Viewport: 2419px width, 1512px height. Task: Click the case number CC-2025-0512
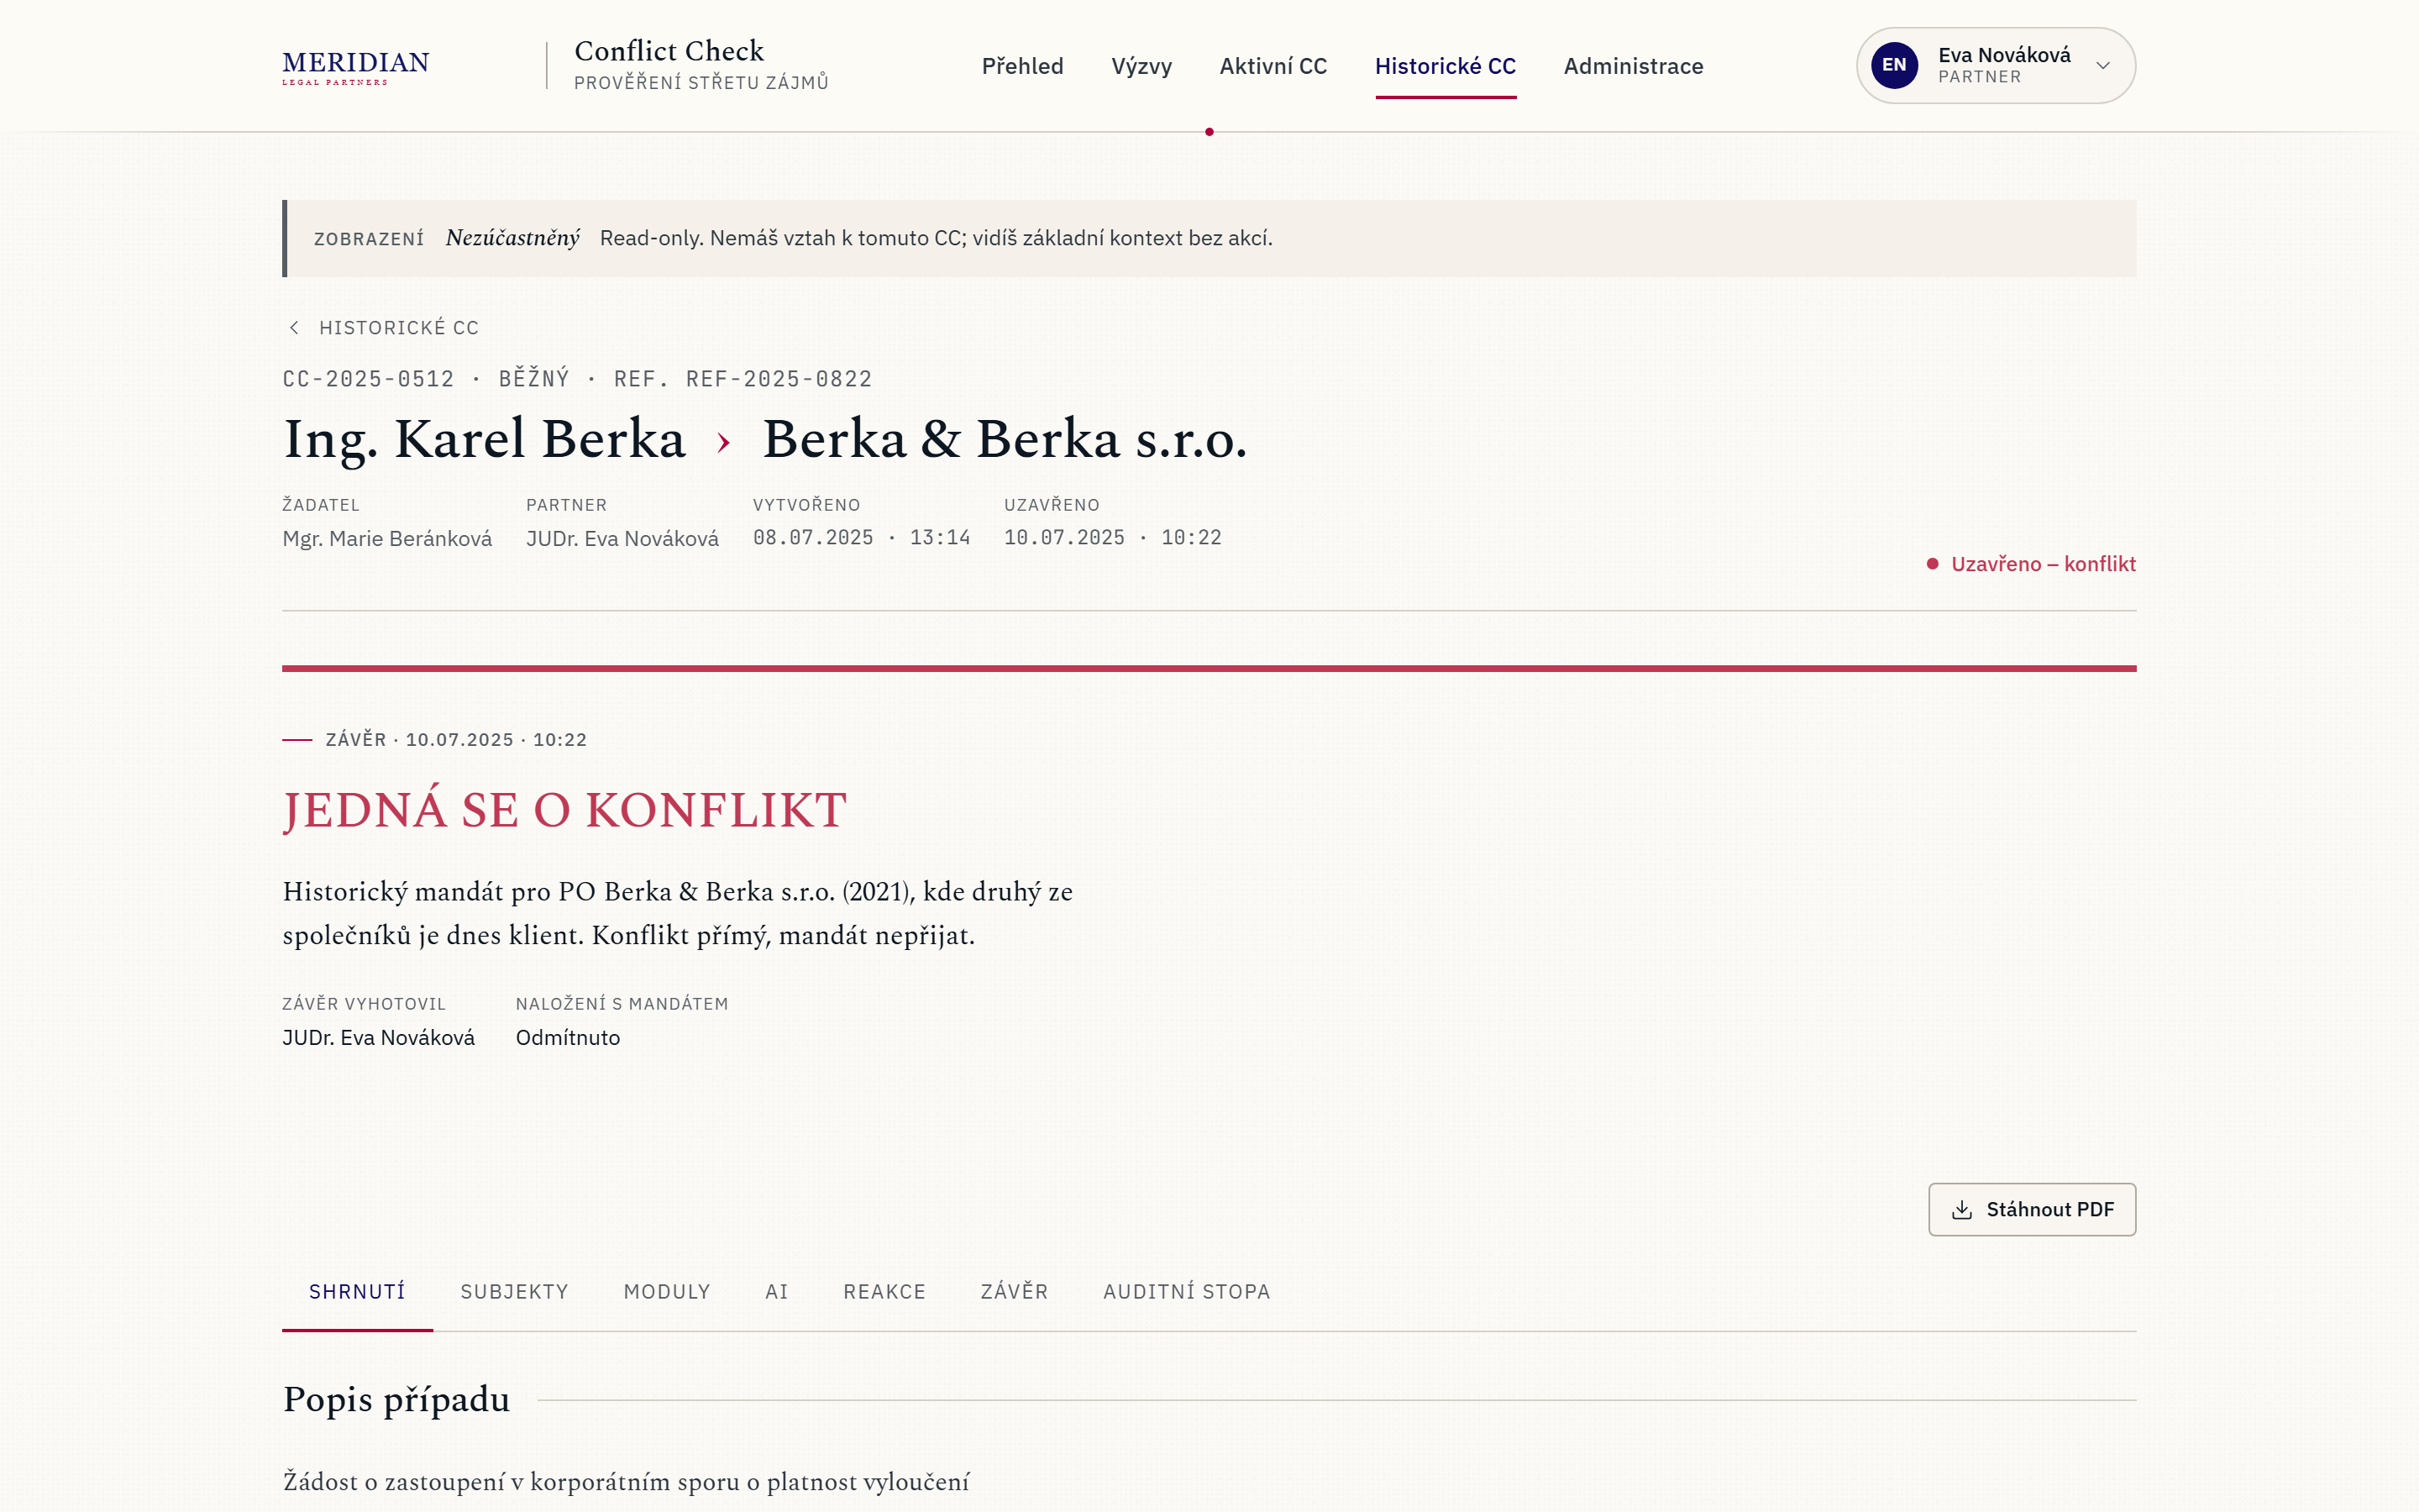368,379
